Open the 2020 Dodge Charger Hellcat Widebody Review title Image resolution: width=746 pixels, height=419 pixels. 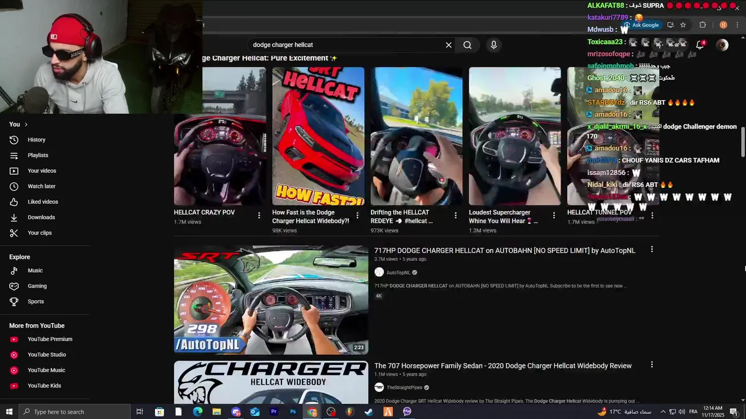(x=503, y=366)
